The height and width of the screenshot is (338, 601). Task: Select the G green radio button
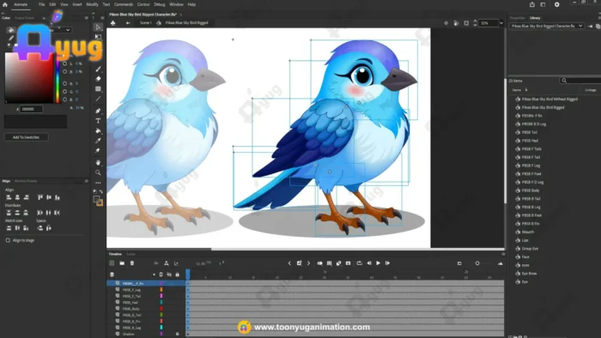coord(64,92)
